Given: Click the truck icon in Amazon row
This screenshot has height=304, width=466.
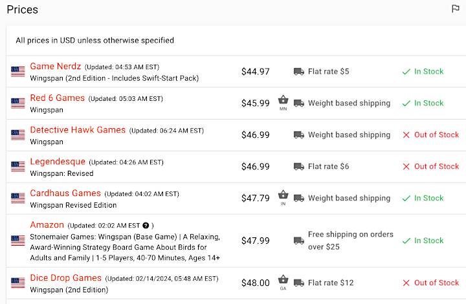Looking at the screenshot, I should coord(298,241).
